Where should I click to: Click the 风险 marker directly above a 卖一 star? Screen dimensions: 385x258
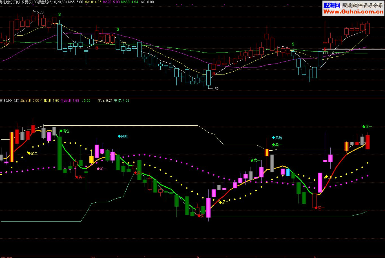point(277,138)
